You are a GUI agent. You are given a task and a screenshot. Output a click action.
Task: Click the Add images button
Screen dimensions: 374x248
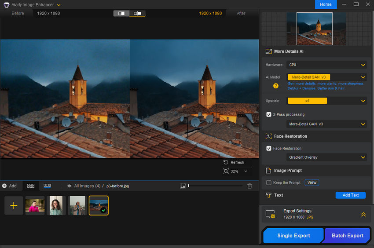(x=10, y=186)
